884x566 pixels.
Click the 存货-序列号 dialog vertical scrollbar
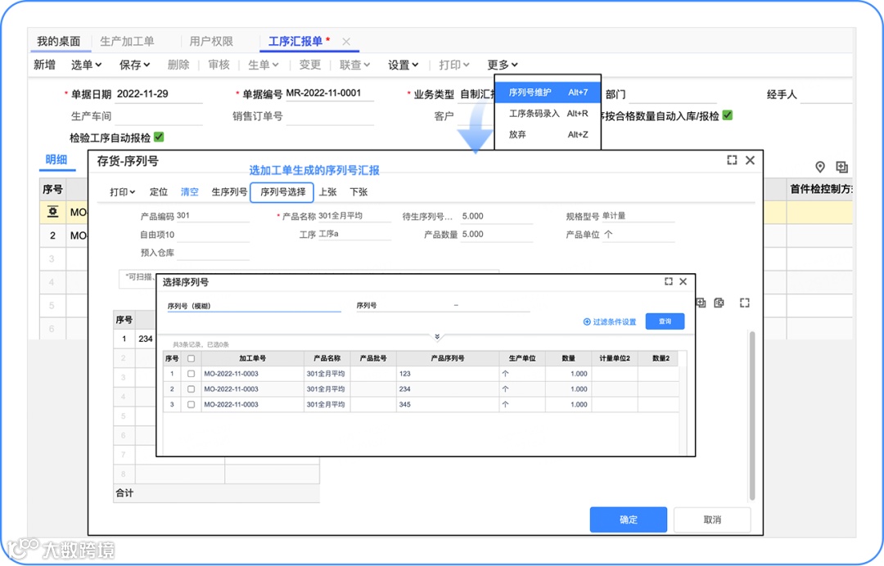(x=751, y=416)
